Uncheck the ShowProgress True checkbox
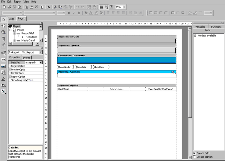Viewport: 225px width, 161px height. [x=26, y=80]
